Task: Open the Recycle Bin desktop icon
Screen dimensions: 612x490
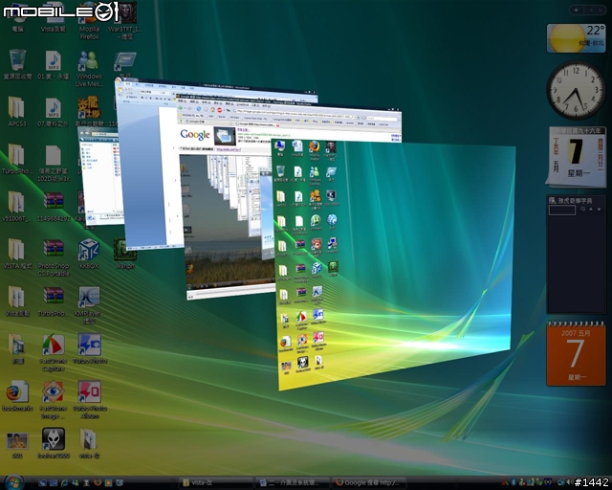Action: click(x=17, y=64)
